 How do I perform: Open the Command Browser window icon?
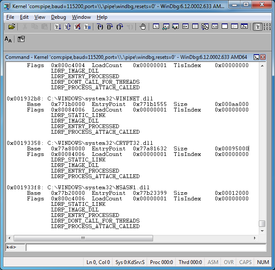pos(244,26)
